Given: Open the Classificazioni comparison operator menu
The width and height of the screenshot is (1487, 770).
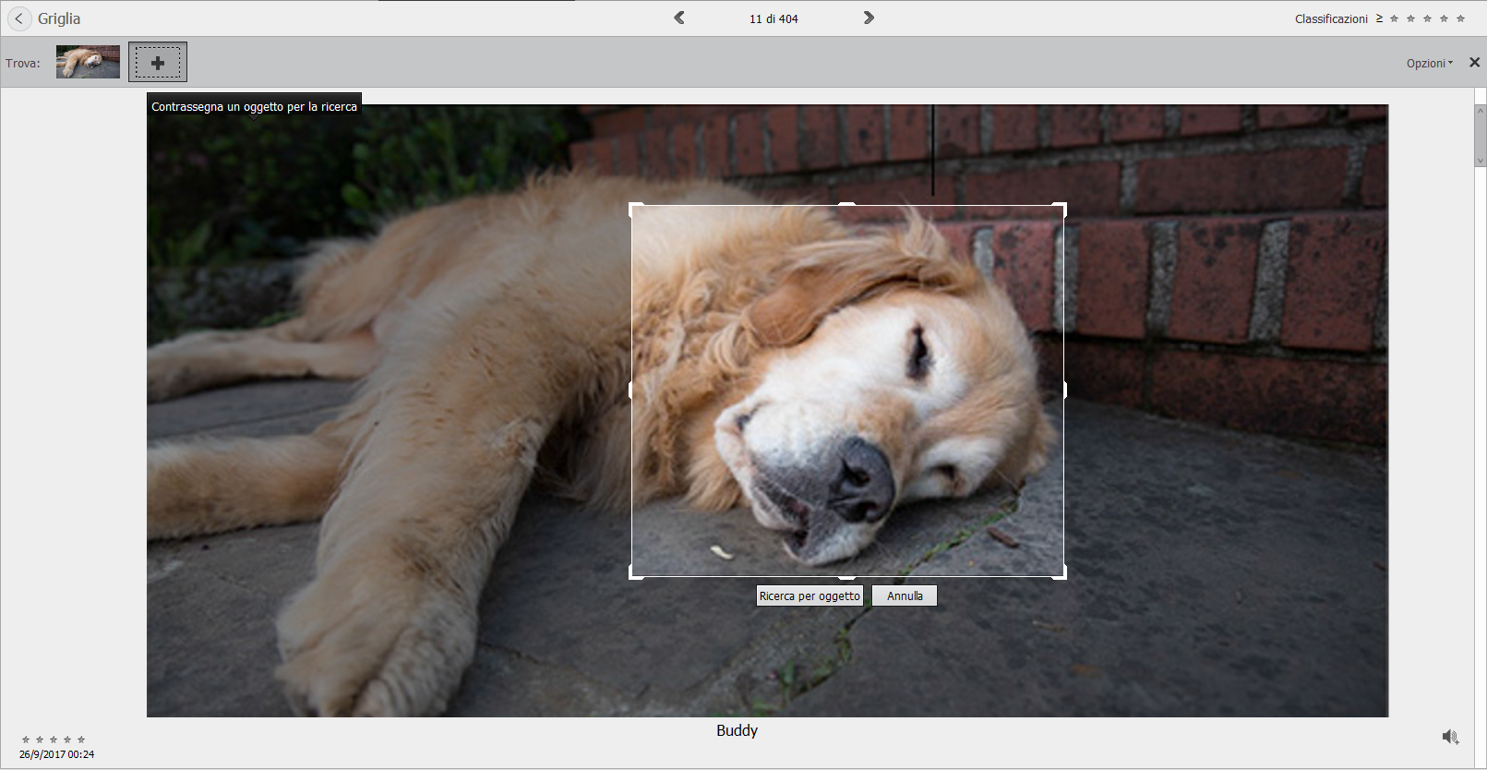Looking at the screenshot, I should pos(1379,18).
